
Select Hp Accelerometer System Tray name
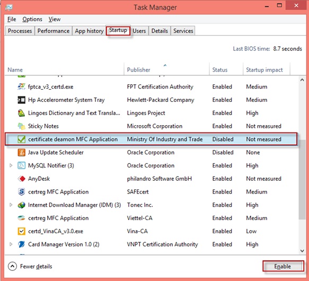[66, 100]
